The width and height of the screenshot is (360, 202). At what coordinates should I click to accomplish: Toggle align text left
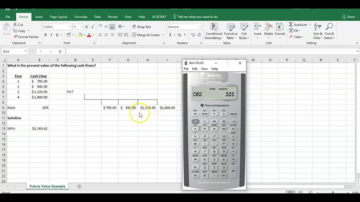[x=100, y=35]
